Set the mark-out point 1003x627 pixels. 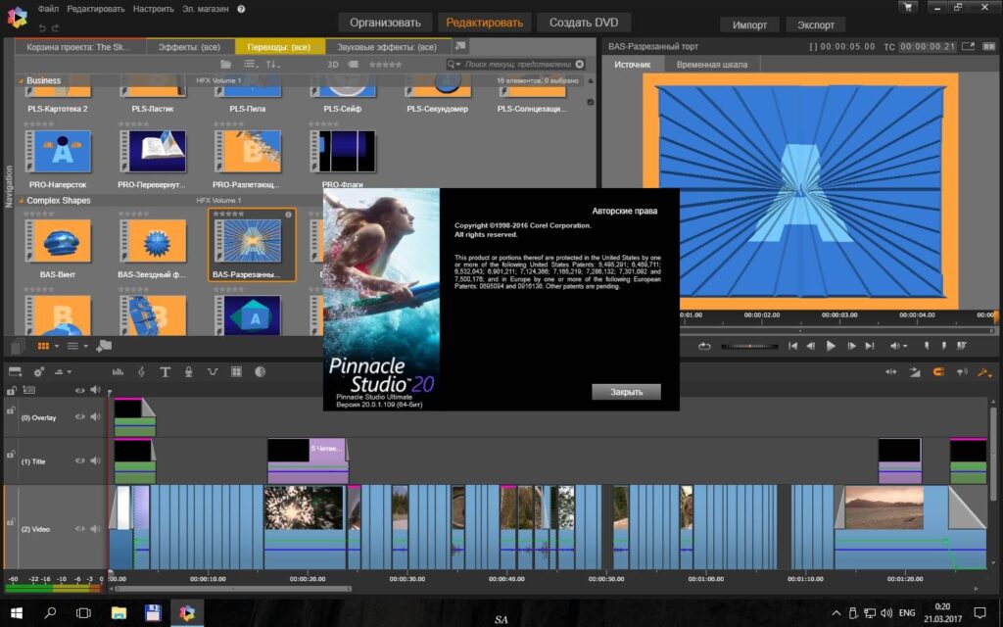click(943, 346)
